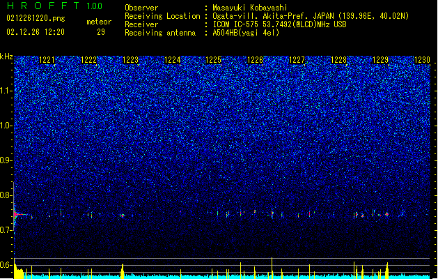The image size is (438, 279).
Task: Click the 1.1 kHz axis label
Action: (x=6, y=91)
